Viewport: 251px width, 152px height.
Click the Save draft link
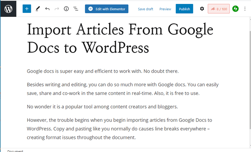pos(145,9)
